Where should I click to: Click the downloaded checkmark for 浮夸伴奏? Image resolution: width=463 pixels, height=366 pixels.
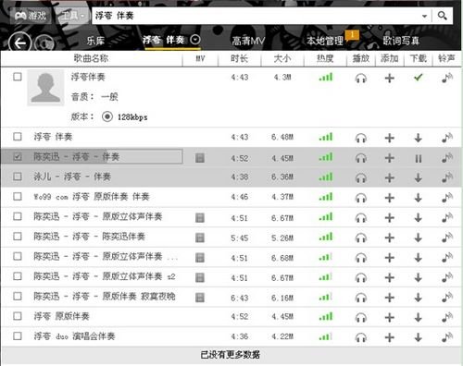pyautogui.click(x=419, y=78)
